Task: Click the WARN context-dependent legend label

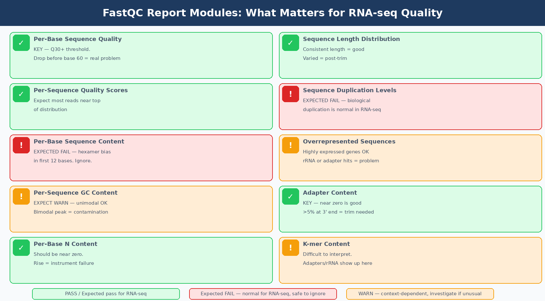Action: pos(420,294)
